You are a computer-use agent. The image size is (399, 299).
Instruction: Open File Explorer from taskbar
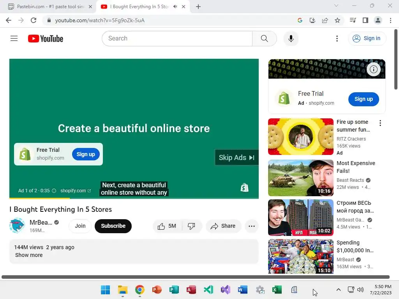tap(123, 290)
